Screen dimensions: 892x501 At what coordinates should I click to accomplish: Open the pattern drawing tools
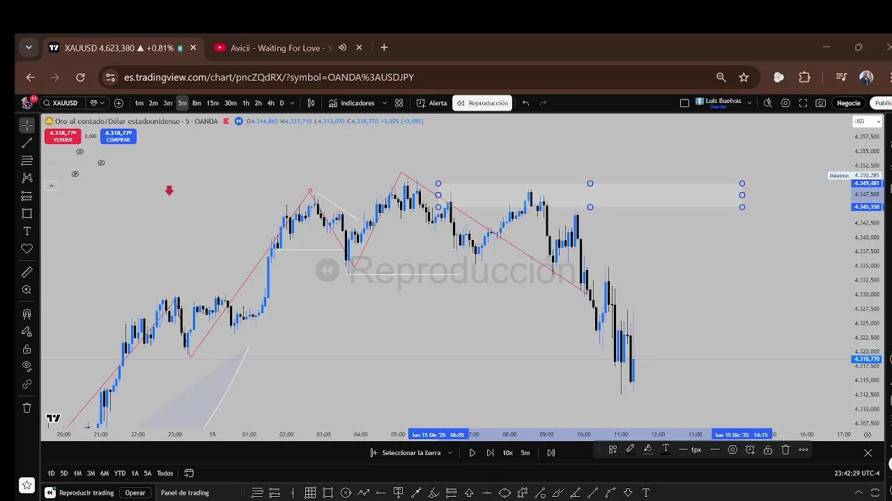[x=27, y=178]
